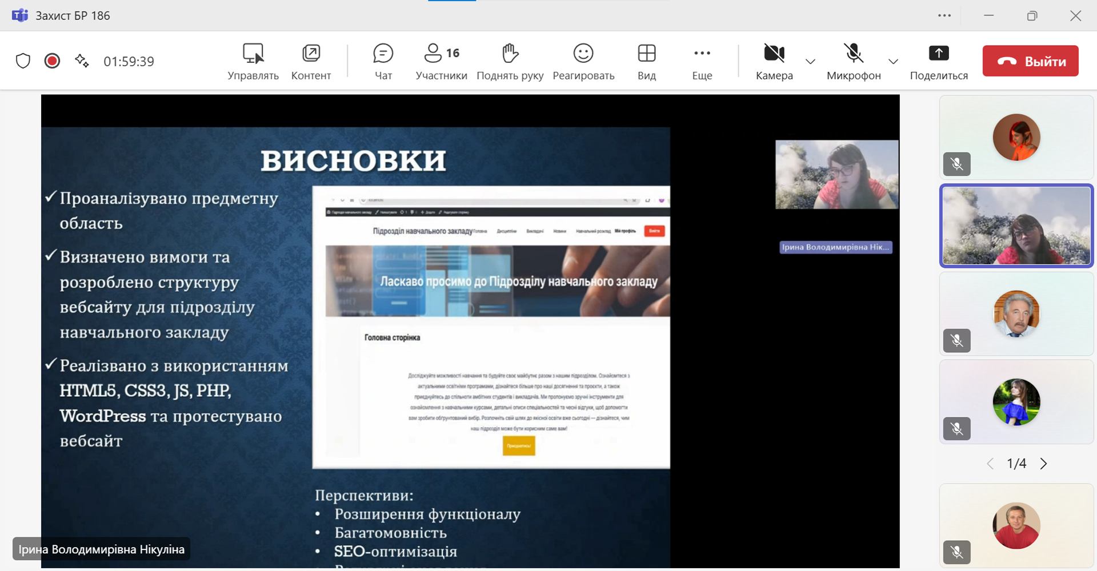Click muted mic icon on gray-haired man's tile
Viewport: 1097px width, 571px height.
point(957,341)
